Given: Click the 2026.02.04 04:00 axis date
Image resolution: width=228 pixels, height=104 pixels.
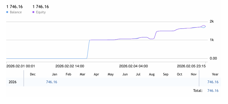Looking at the screenshot, I should [133, 66].
